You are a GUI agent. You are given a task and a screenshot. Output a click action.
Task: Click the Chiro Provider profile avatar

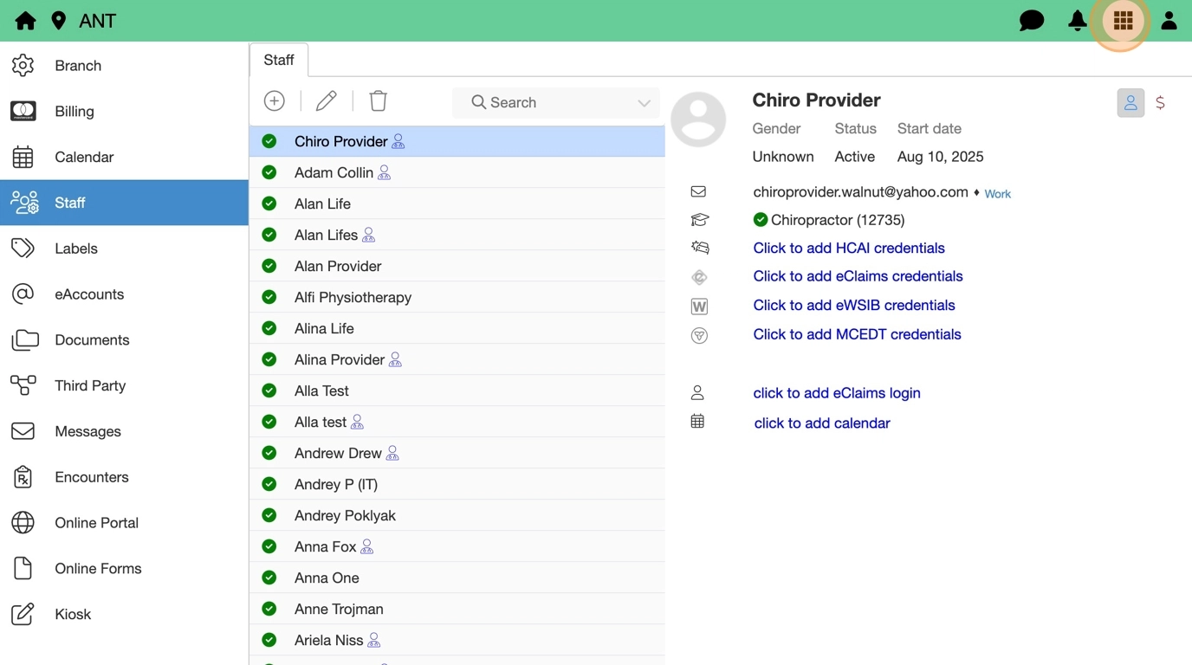[x=698, y=119]
